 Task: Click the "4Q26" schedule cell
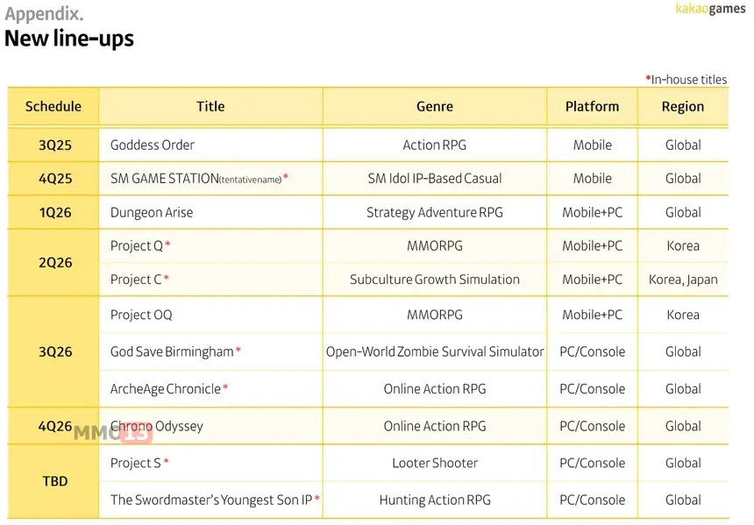pyautogui.click(x=55, y=426)
